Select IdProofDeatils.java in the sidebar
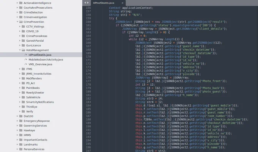Viewport: 258px width, 152px height. 40,55
